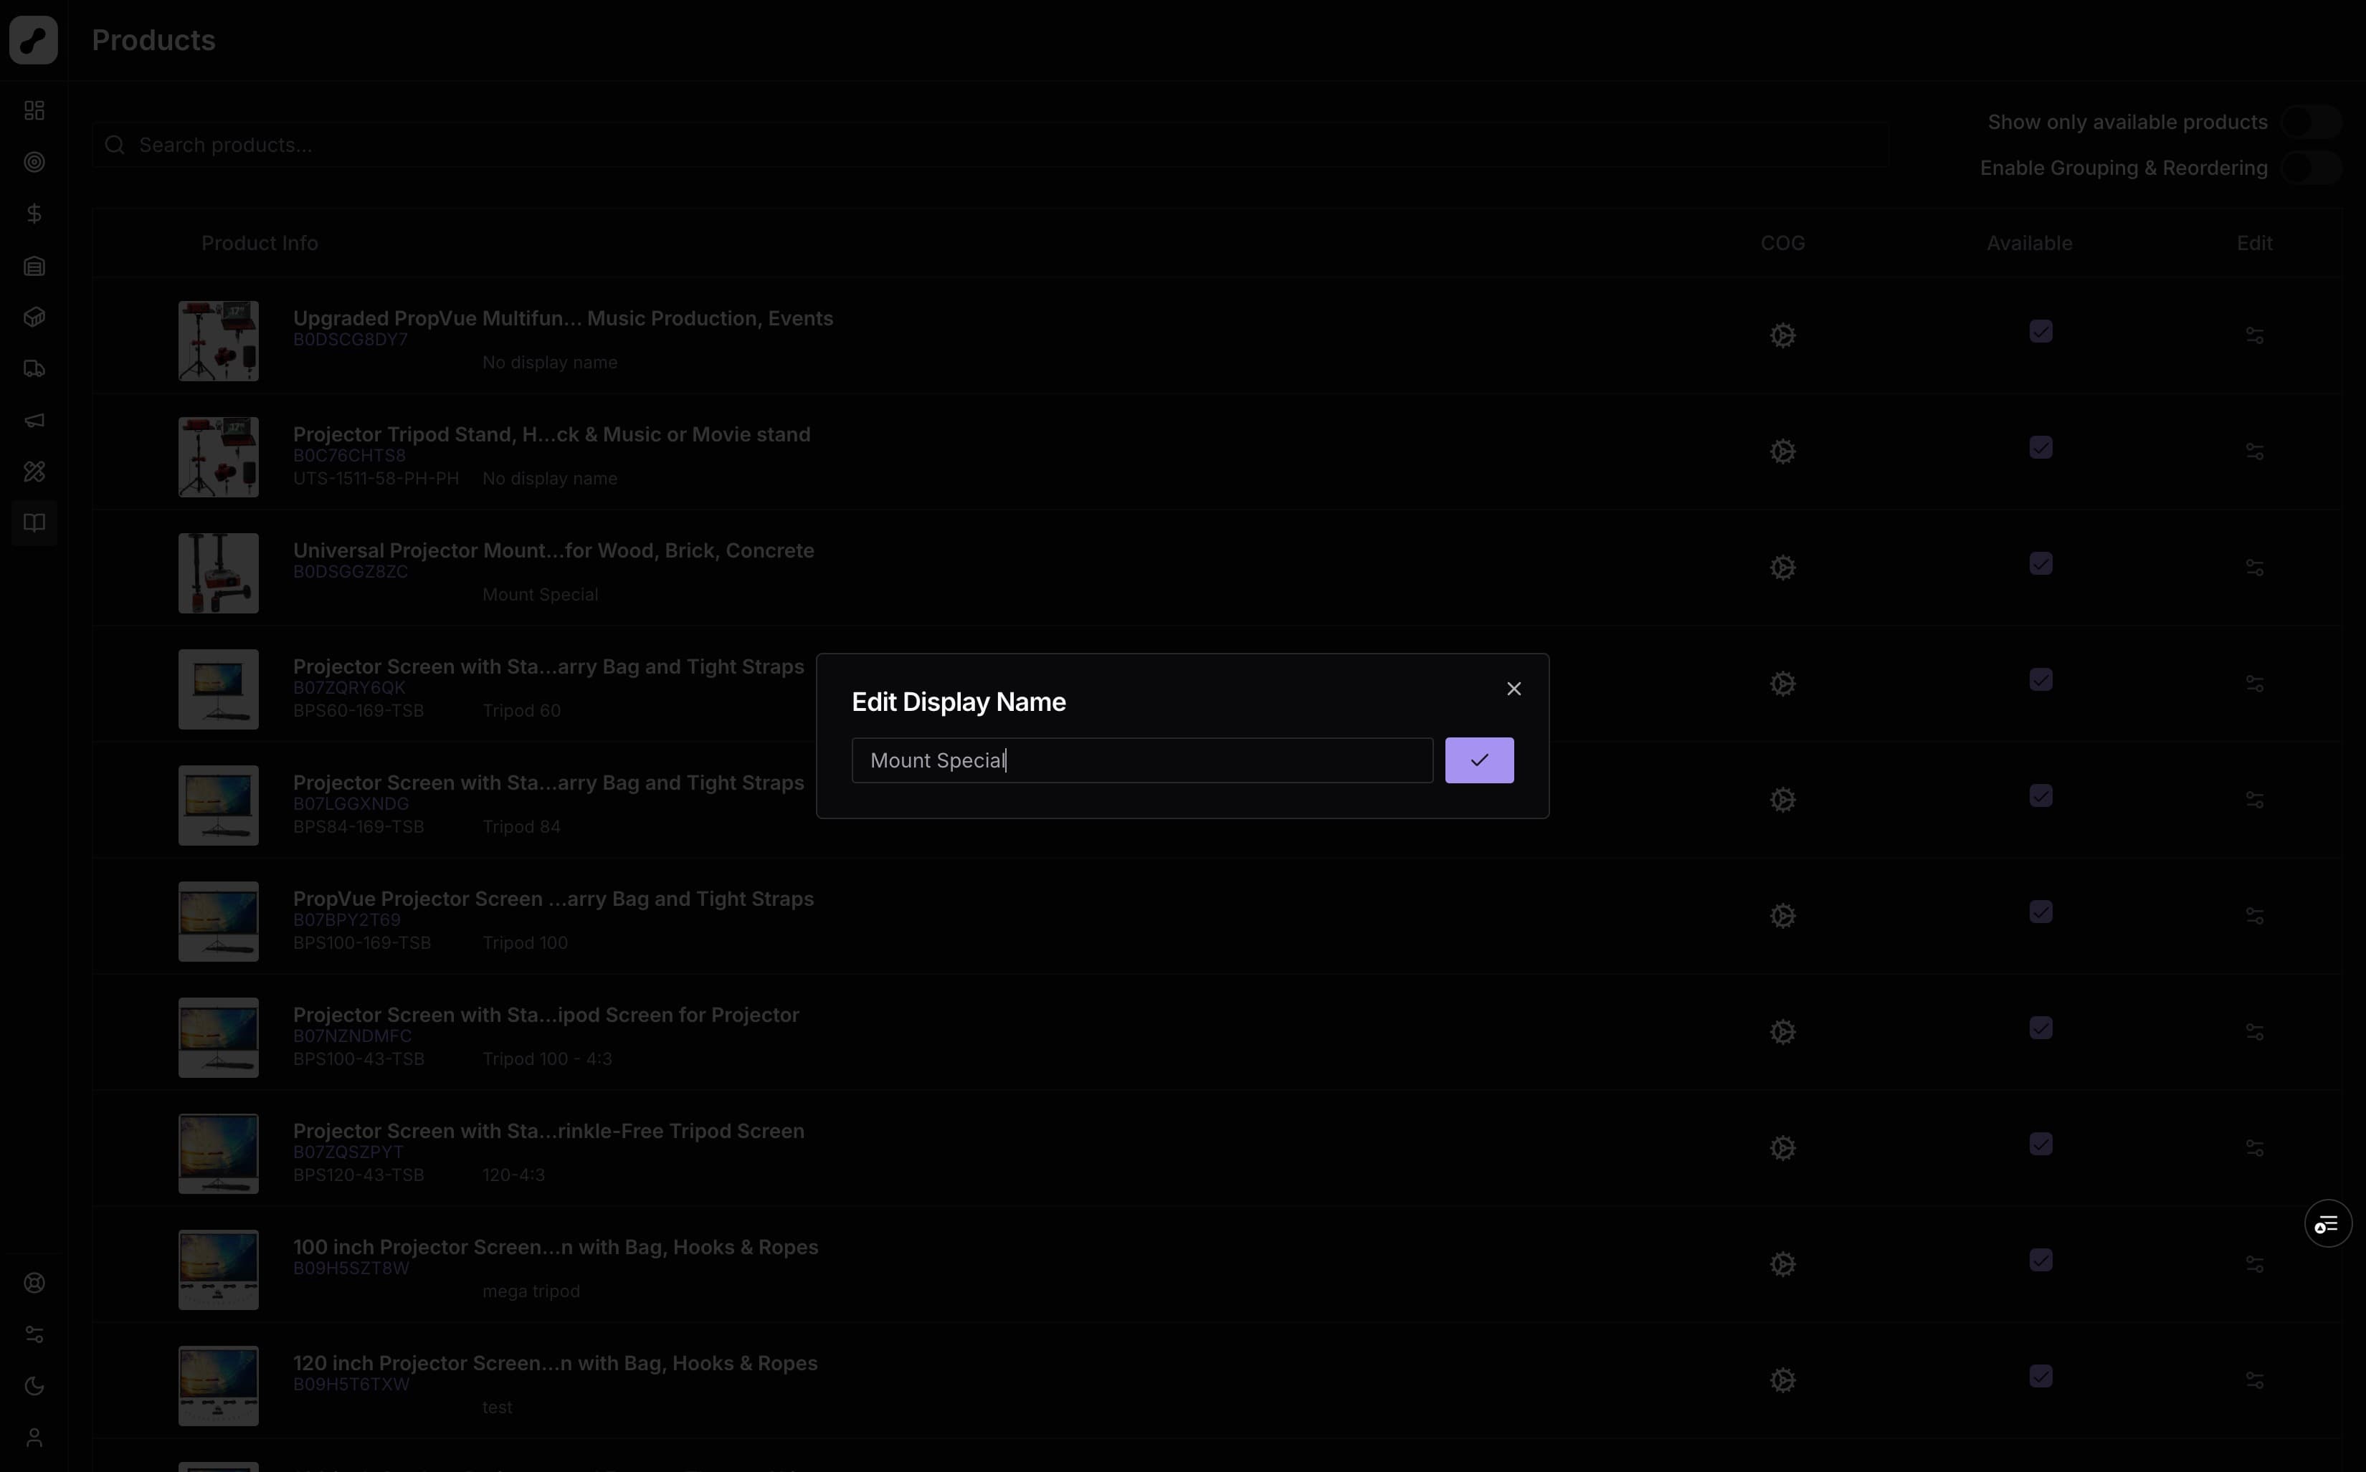The width and height of the screenshot is (2366, 1472).
Task: Switch theme with the moon icon
Action: point(34,1386)
